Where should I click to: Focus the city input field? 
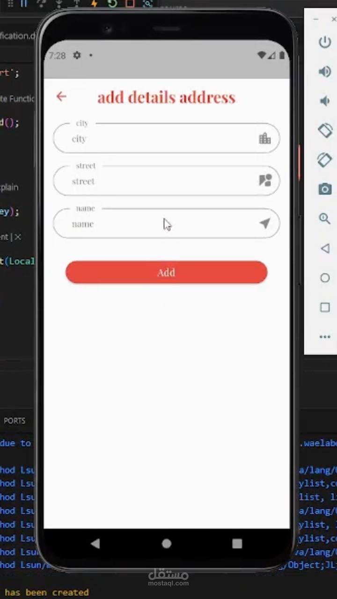(x=166, y=138)
